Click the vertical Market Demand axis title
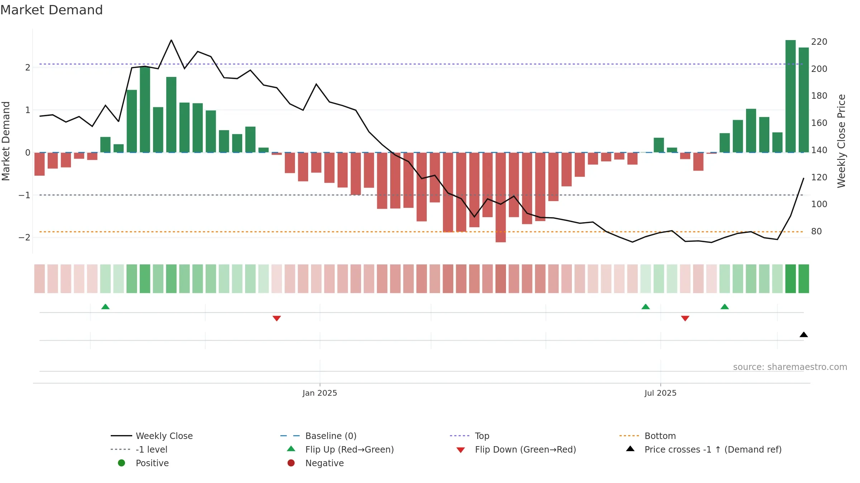 6,141
